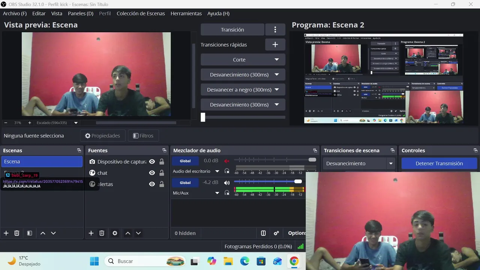Expand the Corte quick transition dropdown
The width and height of the screenshot is (480, 270).
(277, 60)
